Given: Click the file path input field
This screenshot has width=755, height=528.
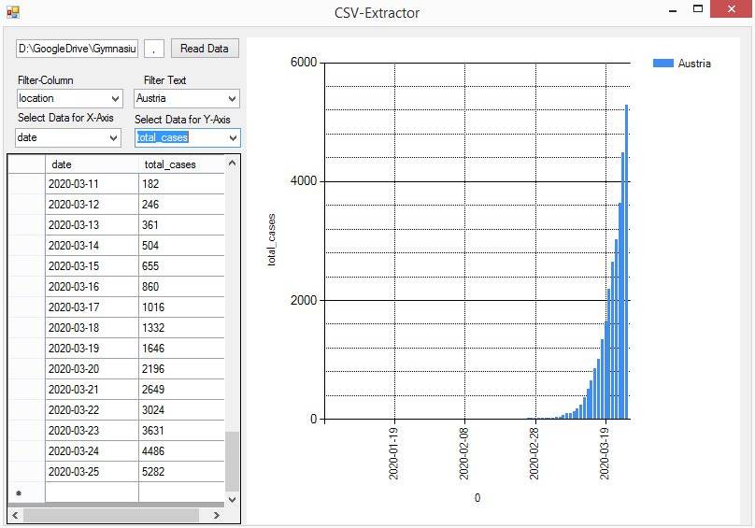Looking at the screenshot, I should [x=77, y=49].
